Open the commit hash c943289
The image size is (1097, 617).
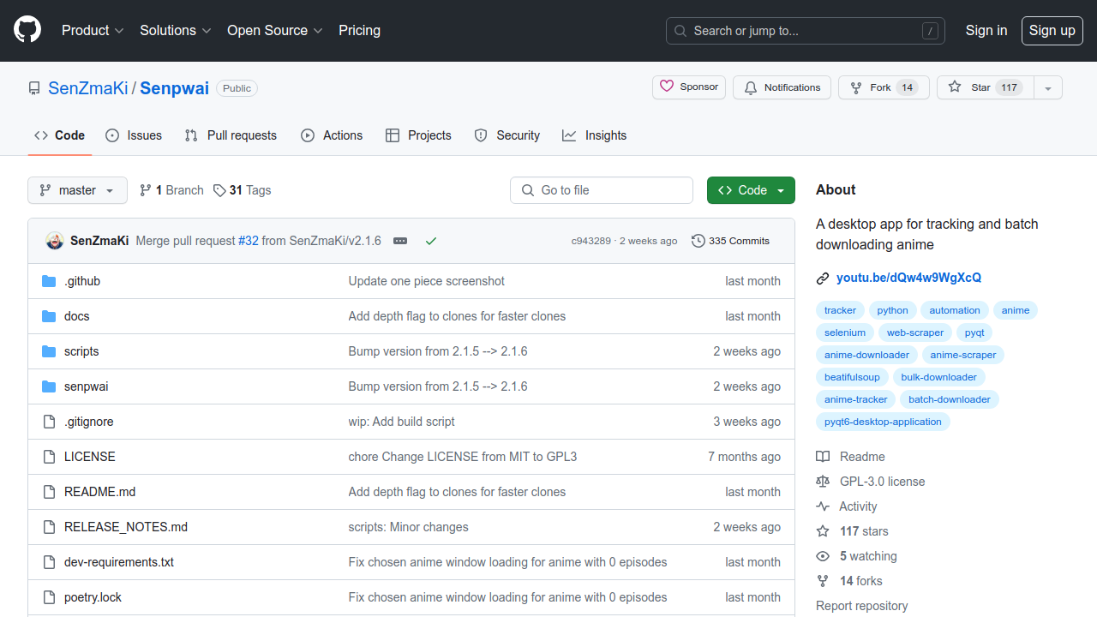click(591, 241)
